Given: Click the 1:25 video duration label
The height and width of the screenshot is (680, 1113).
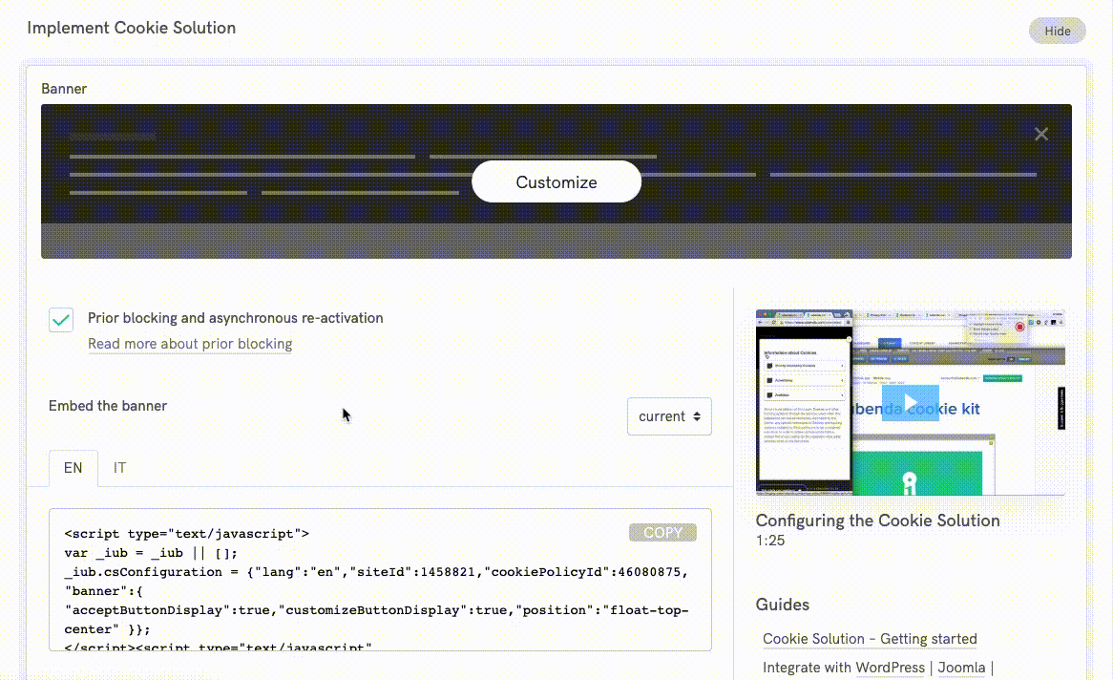Looking at the screenshot, I should [x=768, y=541].
